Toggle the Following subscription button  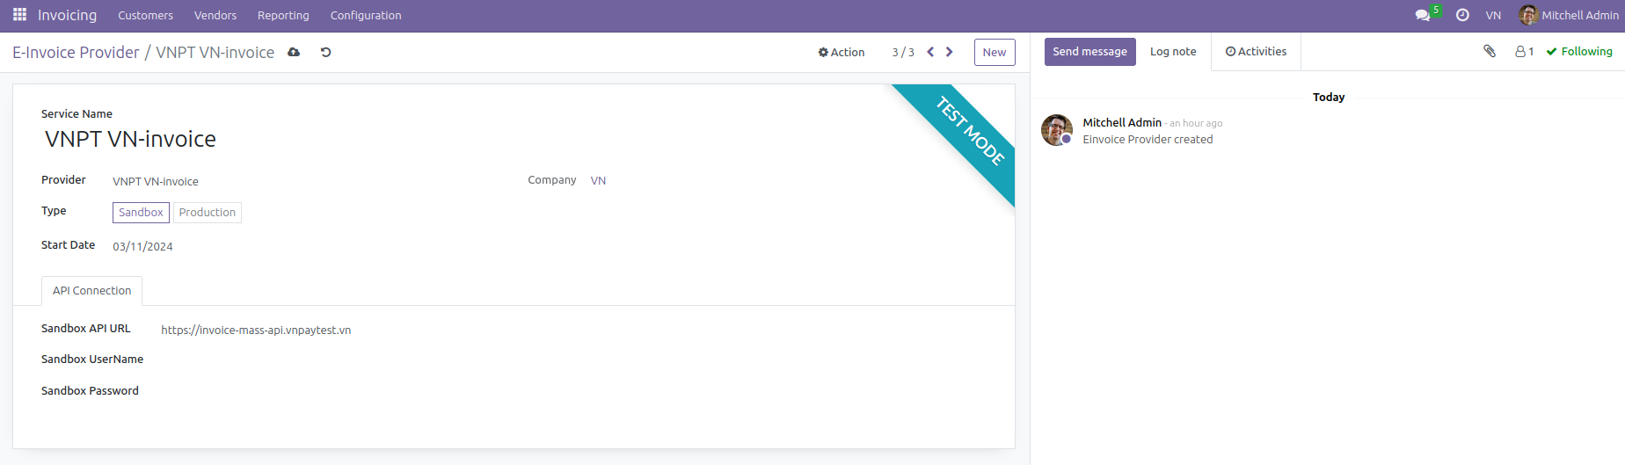click(1579, 52)
